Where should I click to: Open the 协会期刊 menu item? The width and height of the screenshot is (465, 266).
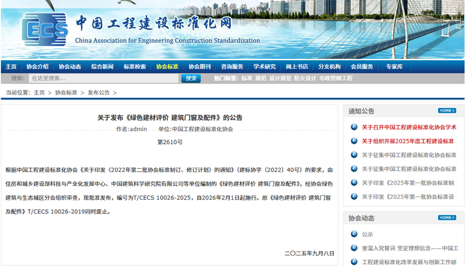click(199, 67)
